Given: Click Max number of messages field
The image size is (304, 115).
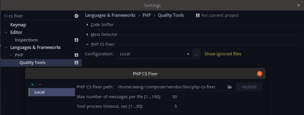Looking at the screenshot, I should [171, 97].
